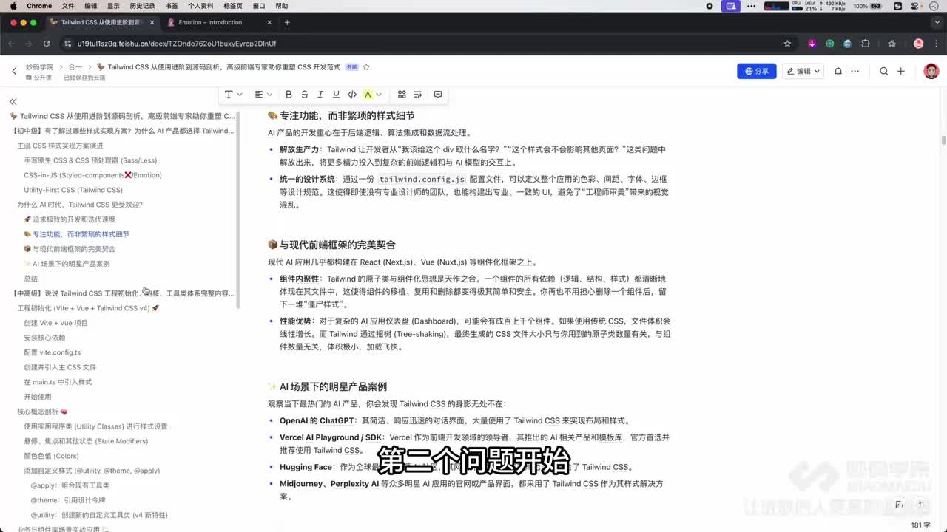Select outline item 总结
This screenshot has height=532, width=947.
coord(30,279)
